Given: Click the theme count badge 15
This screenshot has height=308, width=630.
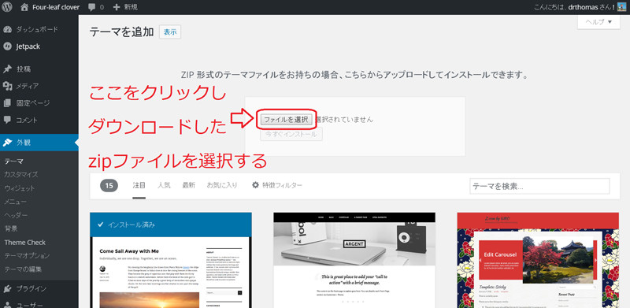Looking at the screenshot, I should pos(109,185).
